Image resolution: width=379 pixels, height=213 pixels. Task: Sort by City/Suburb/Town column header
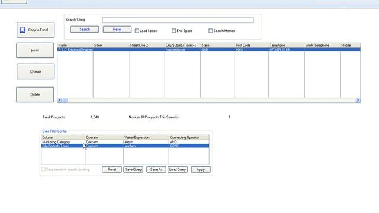pos(182,45)
